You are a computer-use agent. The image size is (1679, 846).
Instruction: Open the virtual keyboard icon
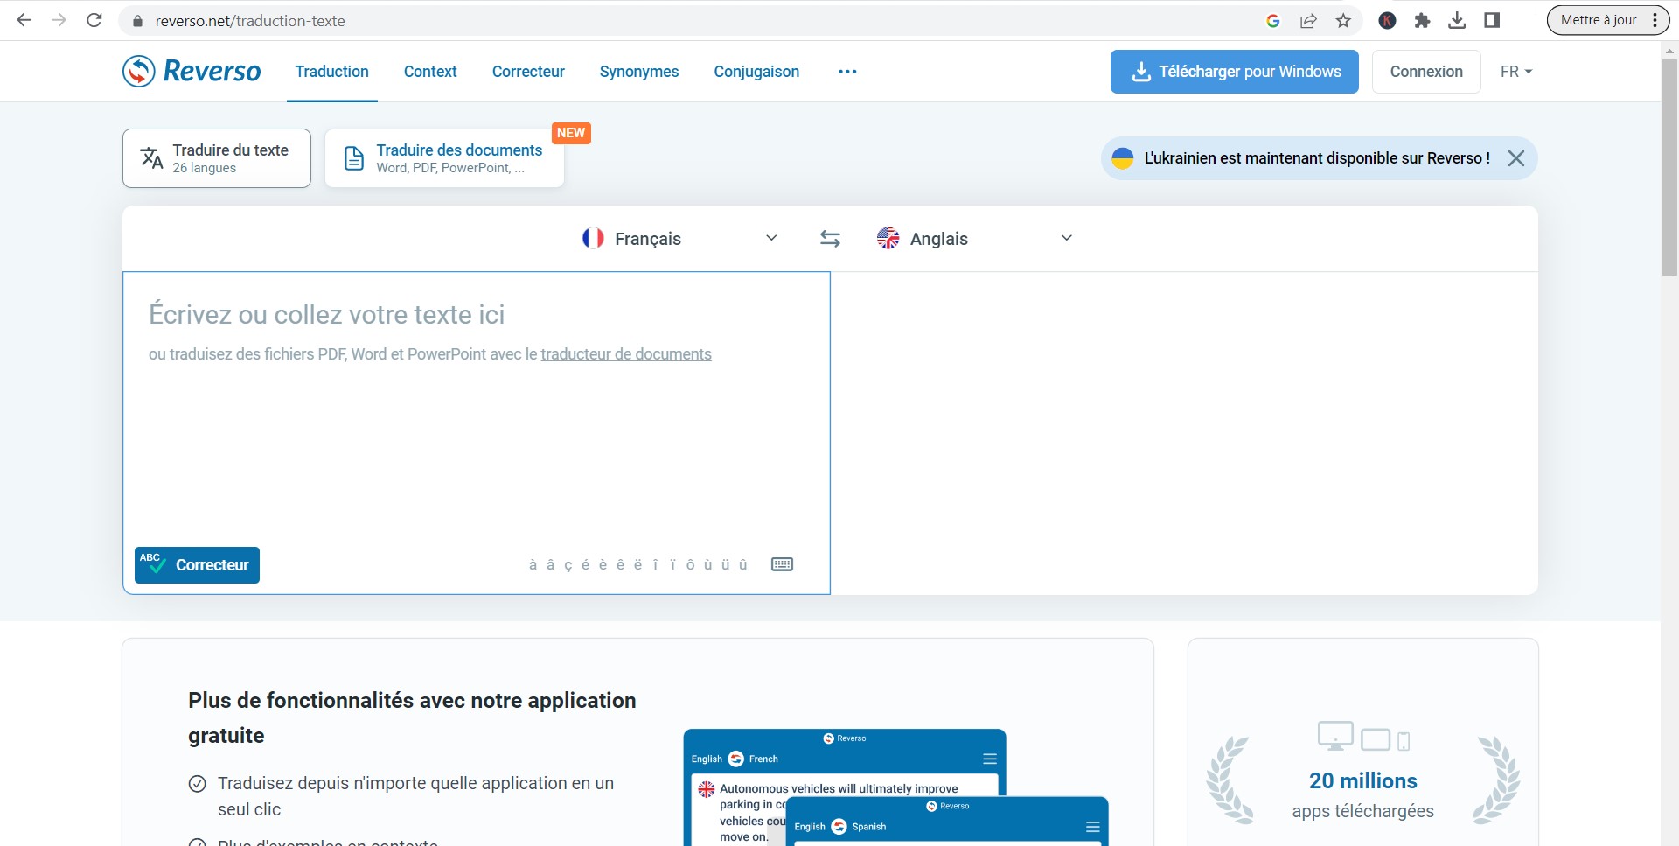tap(782, 564)
